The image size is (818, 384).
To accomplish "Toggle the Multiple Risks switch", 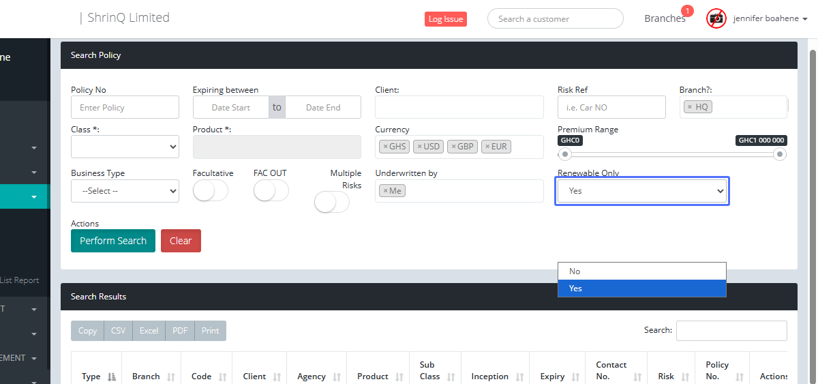I will [331, 203].
